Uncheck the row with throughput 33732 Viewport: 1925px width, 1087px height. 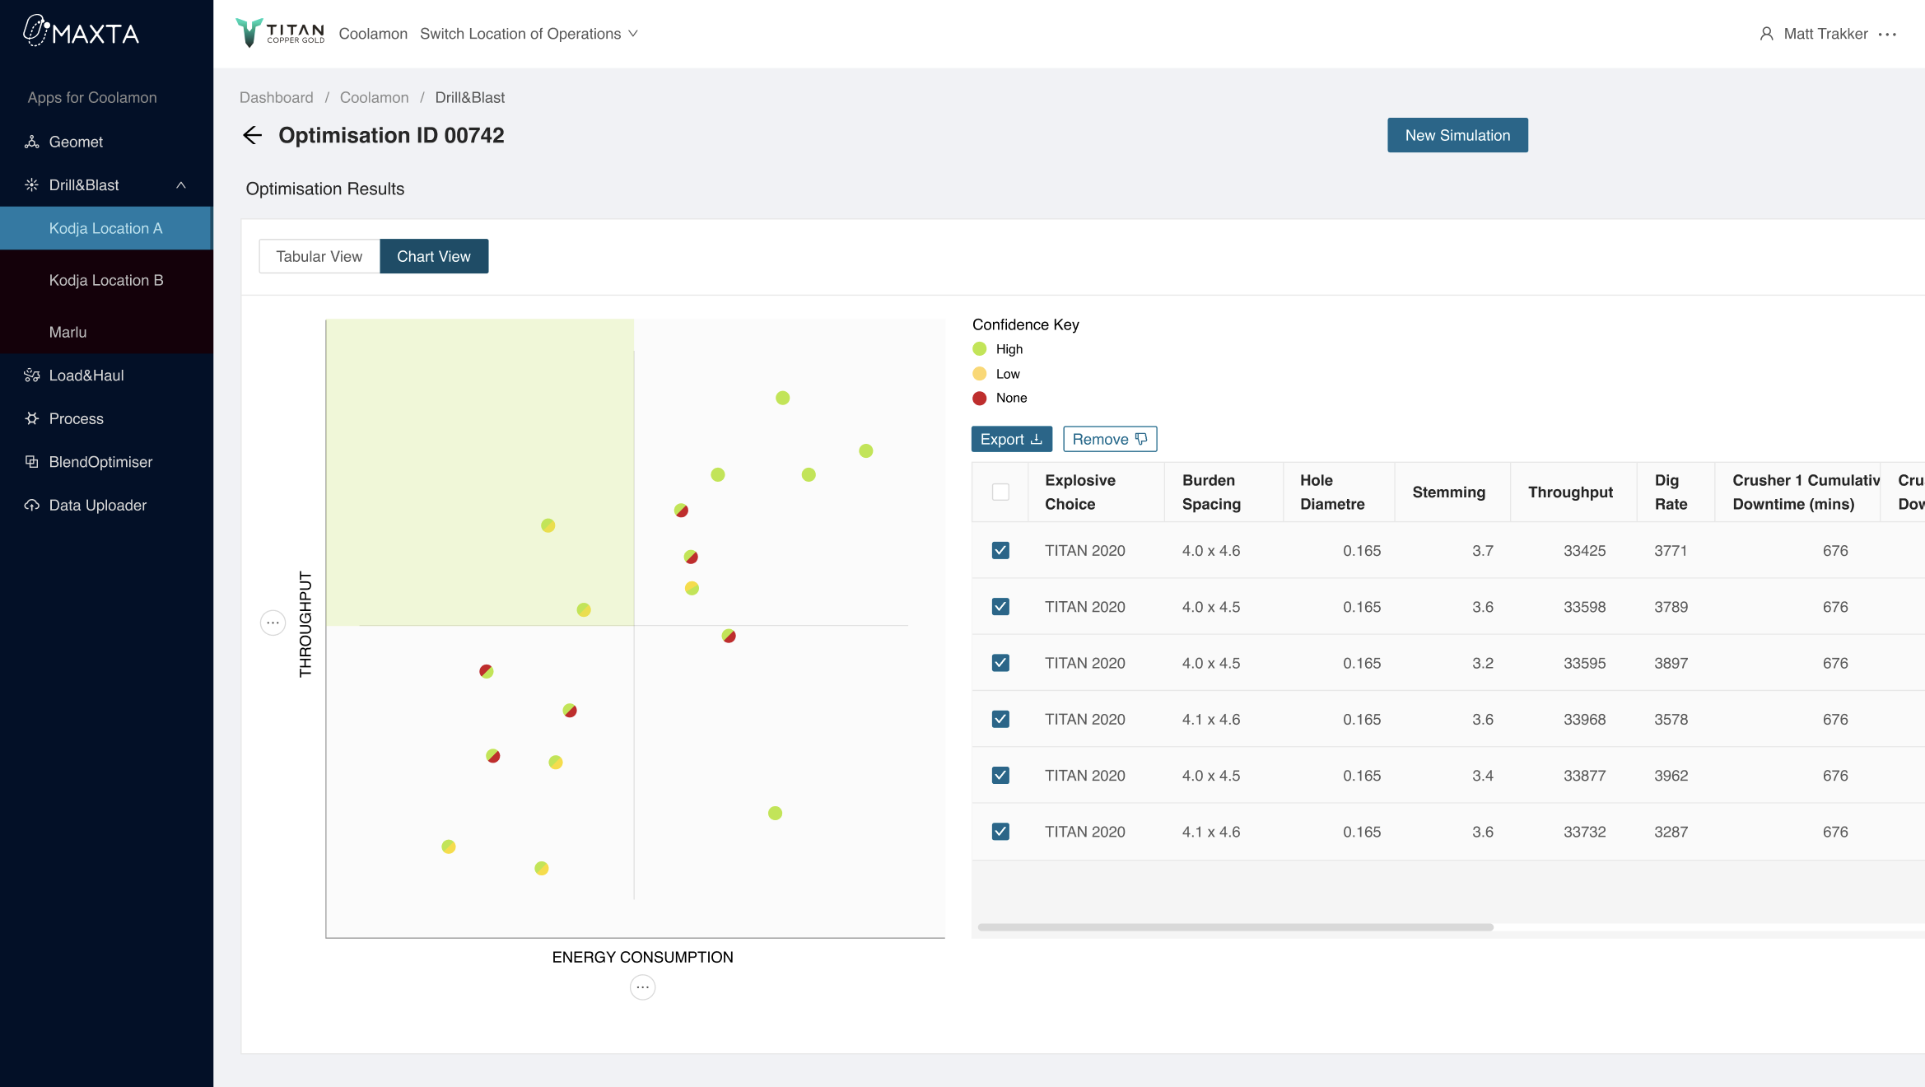pyautogui.click(x=1000, y=832)
